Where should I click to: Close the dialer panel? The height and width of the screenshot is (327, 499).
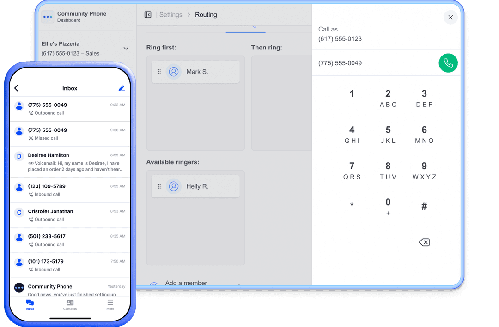450,18
